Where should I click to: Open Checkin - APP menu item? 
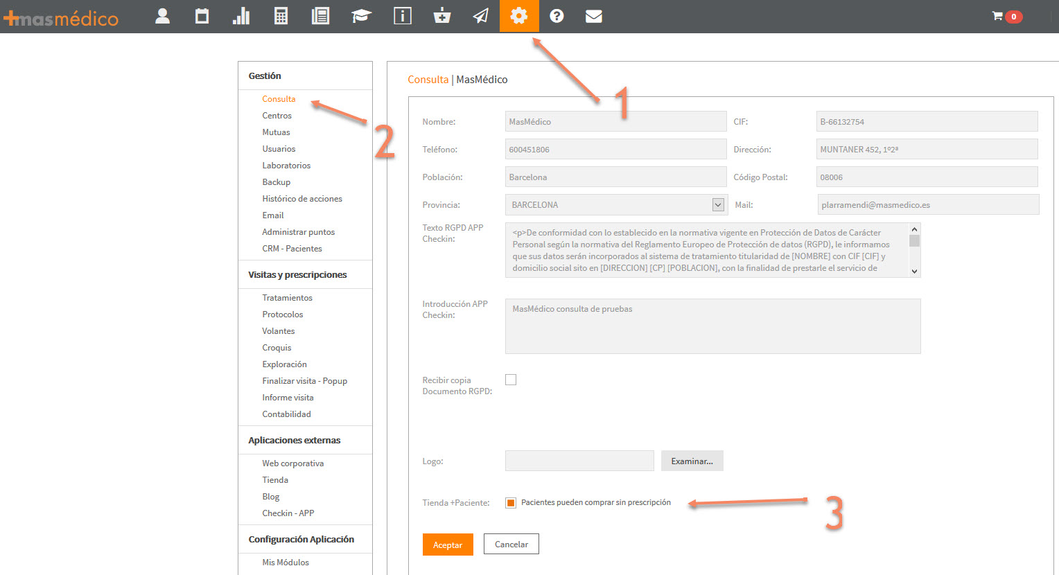[288, 513]
